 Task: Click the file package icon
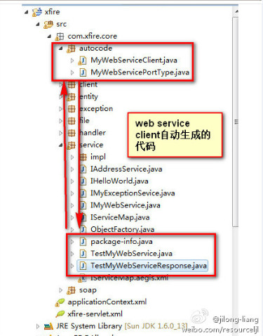(72, 121)
